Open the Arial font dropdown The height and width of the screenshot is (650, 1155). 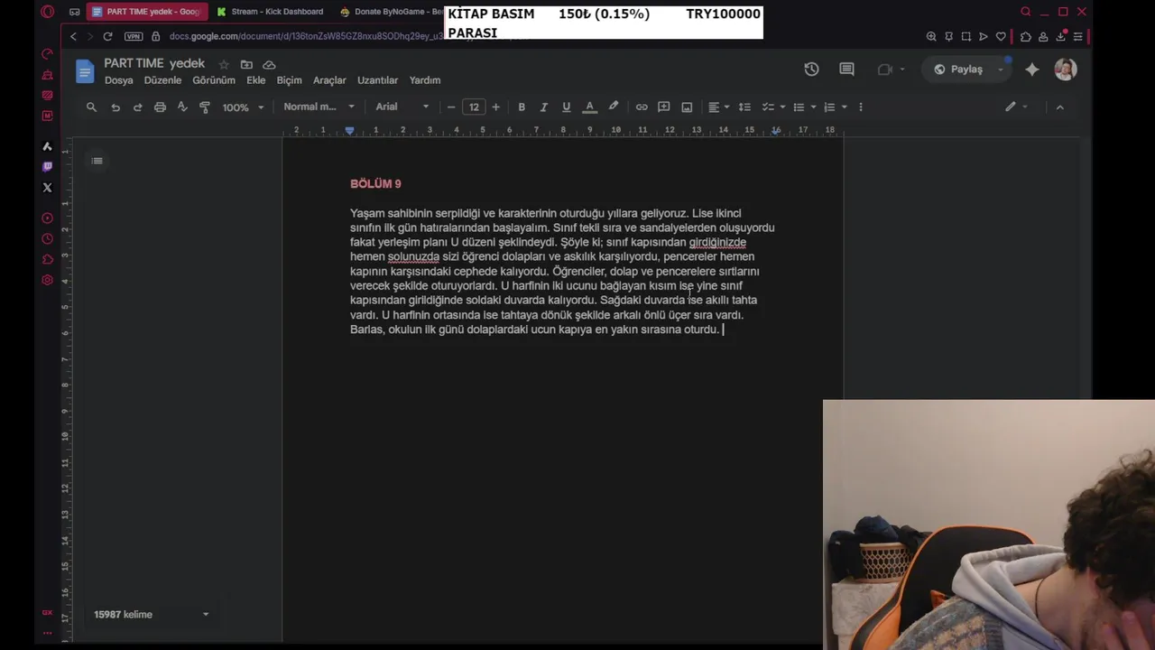click(x=402, y=107)
